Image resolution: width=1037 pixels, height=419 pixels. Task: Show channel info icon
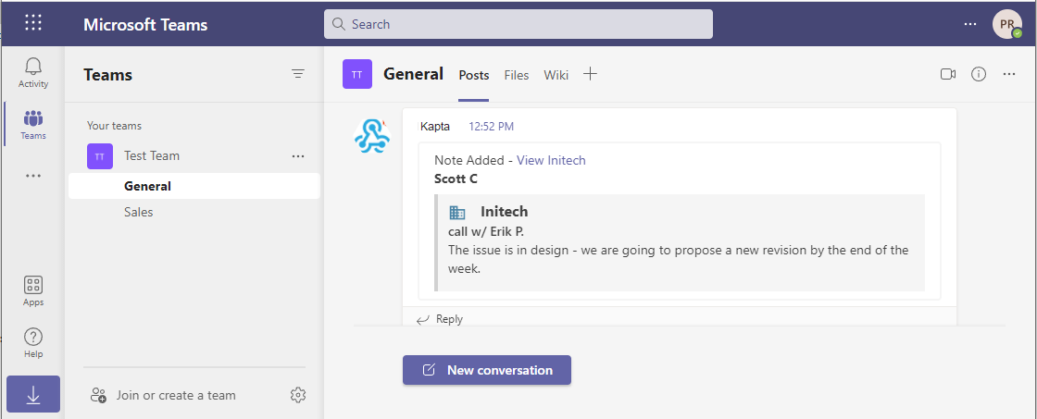pyautogui.click(x=979, y=74)
